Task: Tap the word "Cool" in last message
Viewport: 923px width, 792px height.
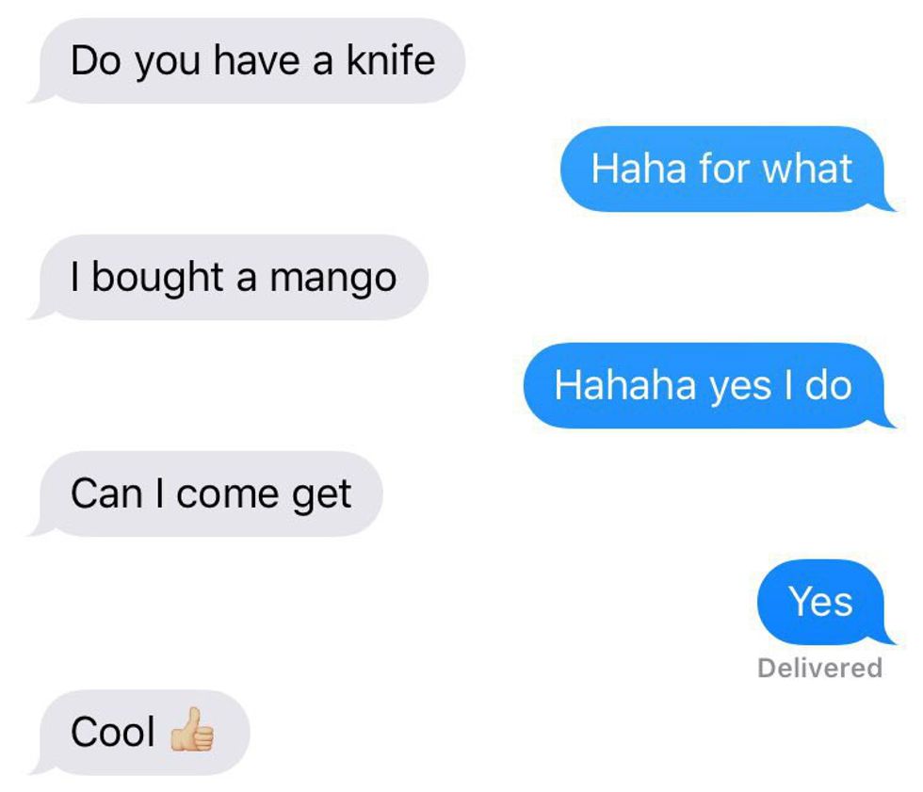Action: [112, 732]
